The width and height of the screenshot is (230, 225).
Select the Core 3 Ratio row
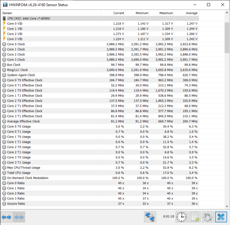[100, 198]
